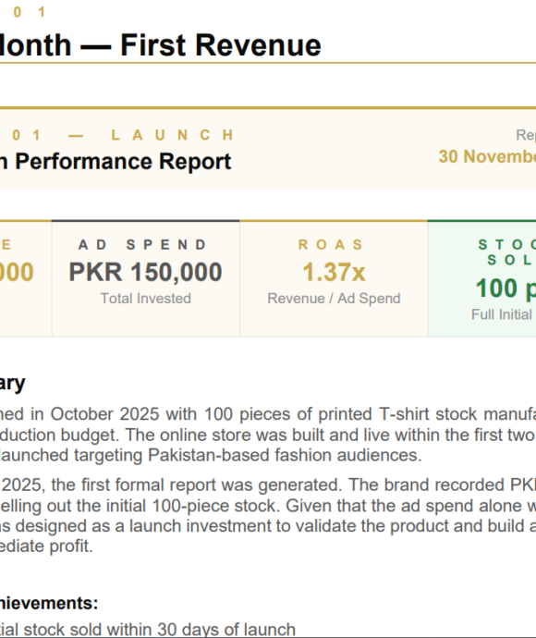Screen dimensions: 536x638
Task: Click the 'ROAS' card label
Action: coord(330,244)
